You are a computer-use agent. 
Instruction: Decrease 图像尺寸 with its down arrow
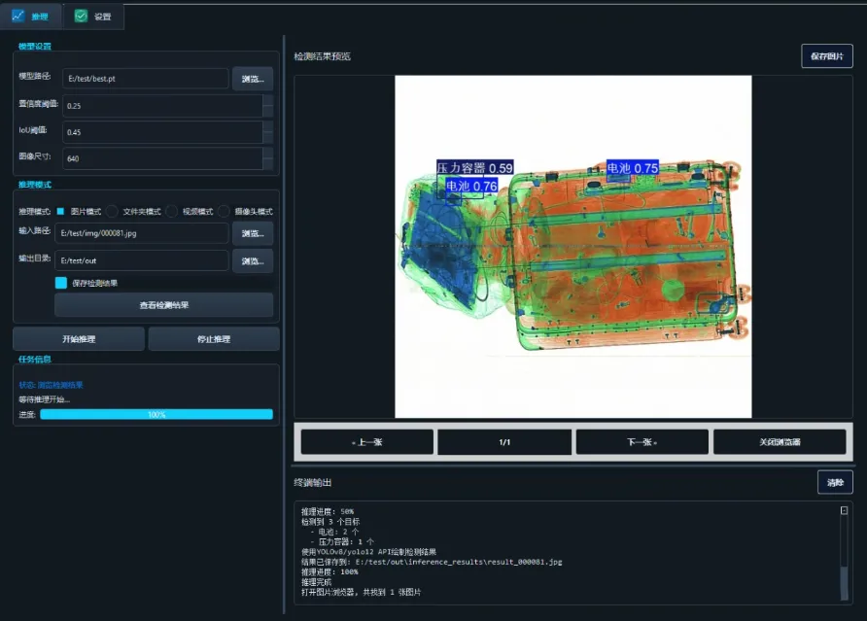point(267,164)
